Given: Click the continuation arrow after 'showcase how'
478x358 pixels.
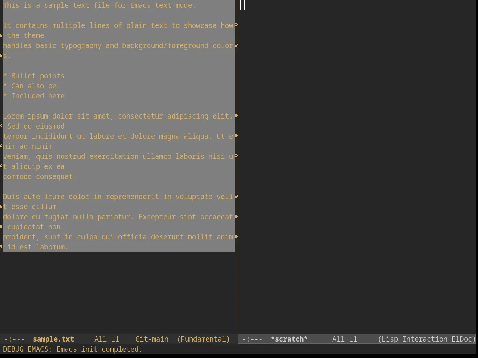Looking at the screenshot, I should [236, 25].
